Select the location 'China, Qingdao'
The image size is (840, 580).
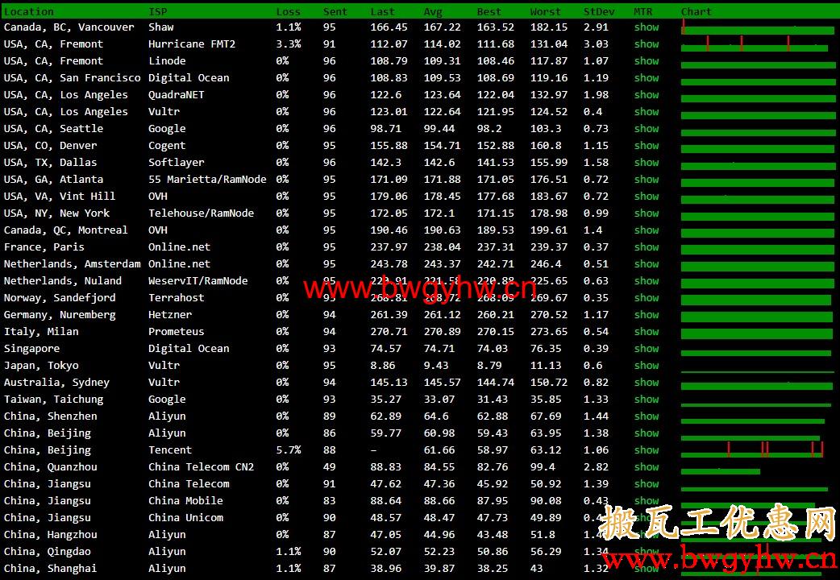point(47,551)
